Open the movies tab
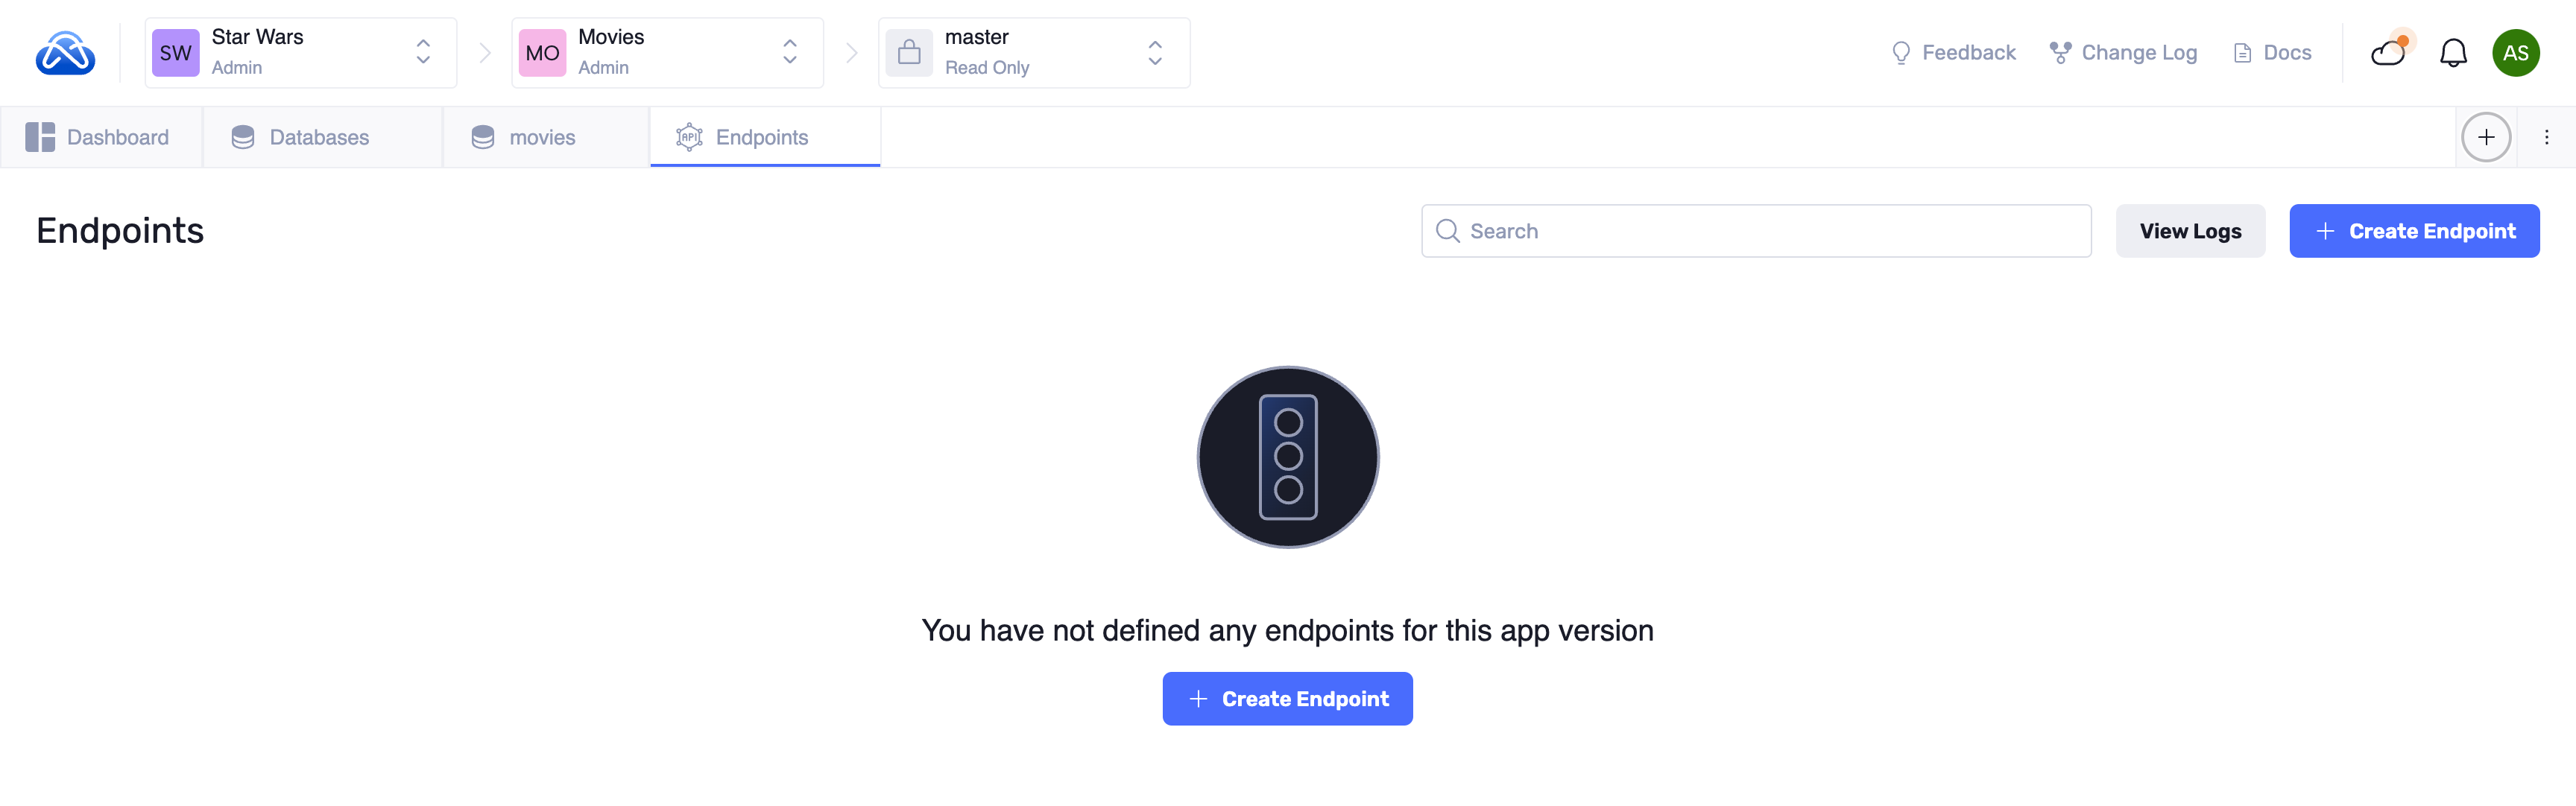Screen dimensions: 2576x806 pos(525,137)
